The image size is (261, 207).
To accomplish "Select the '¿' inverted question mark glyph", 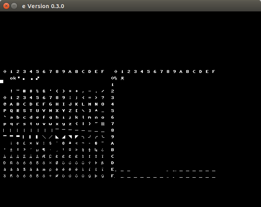I will tap(103, 150).
